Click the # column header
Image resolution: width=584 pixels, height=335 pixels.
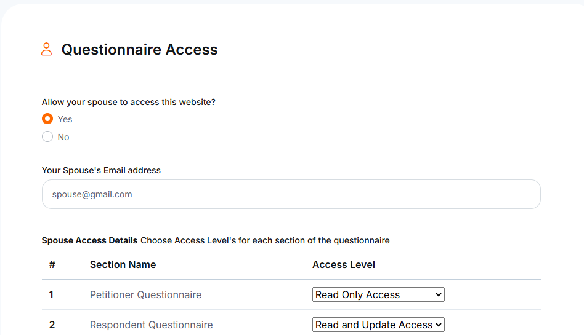pyautogui.click(x=52, y=264)
